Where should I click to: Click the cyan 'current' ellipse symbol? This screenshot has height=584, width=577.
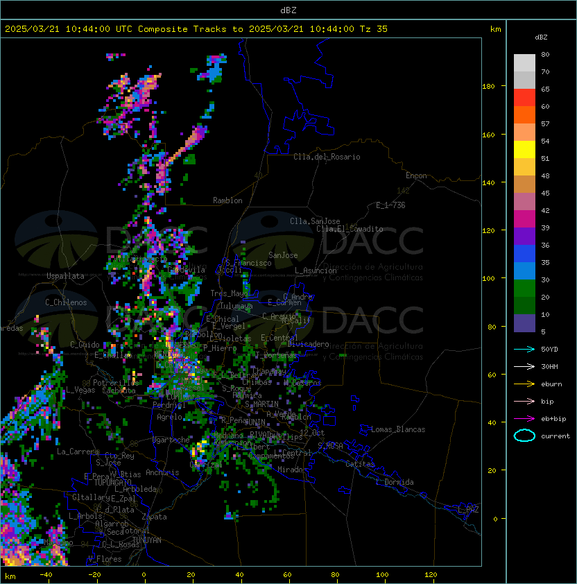(x=524, y=436)
